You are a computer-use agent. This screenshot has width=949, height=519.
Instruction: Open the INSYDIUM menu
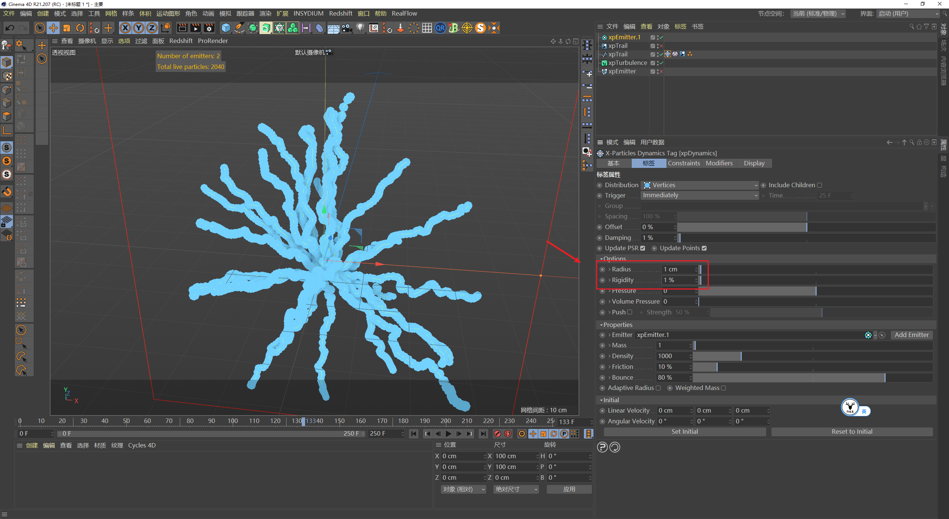[308, 13]
